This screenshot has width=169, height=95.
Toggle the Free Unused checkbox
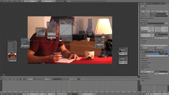click(35, 79)
